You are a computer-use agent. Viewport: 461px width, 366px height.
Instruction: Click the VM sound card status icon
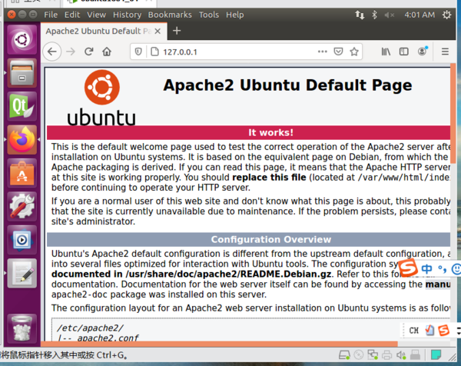[x=401, y=355]
